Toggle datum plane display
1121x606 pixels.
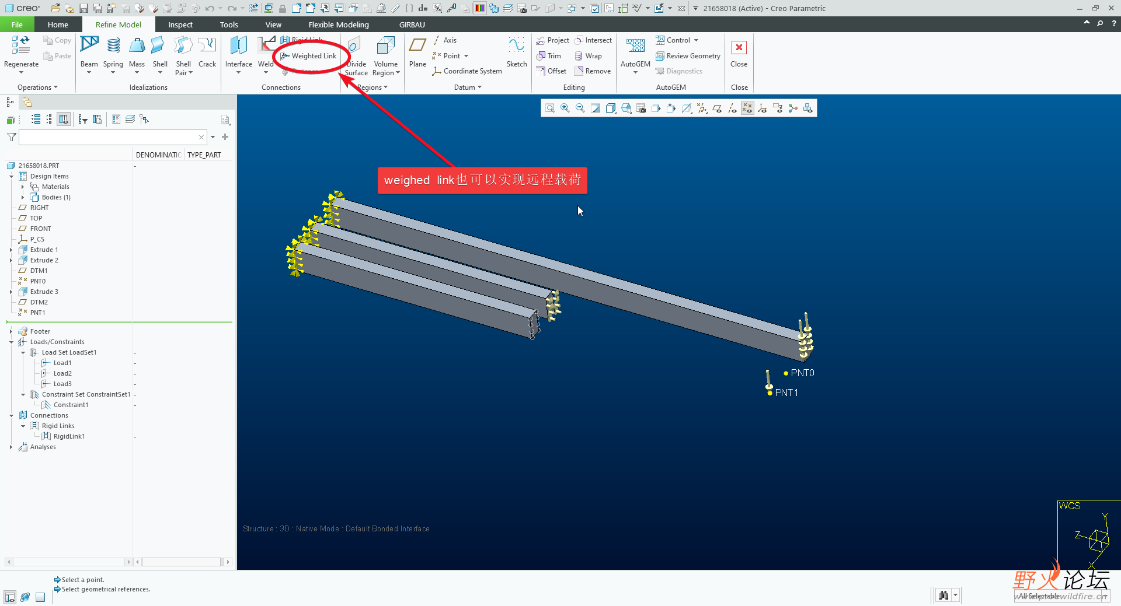point(717,108)
